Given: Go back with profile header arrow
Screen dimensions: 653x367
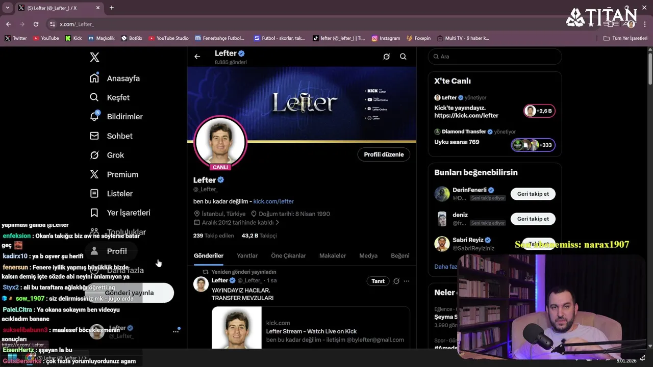Looking at the screenshot, I should [197, 57].
